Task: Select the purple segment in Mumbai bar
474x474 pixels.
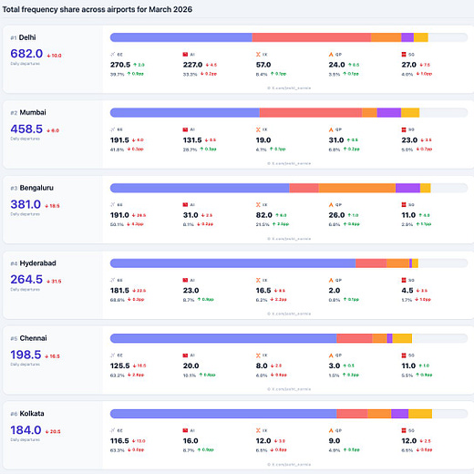Action: [389, 113]
